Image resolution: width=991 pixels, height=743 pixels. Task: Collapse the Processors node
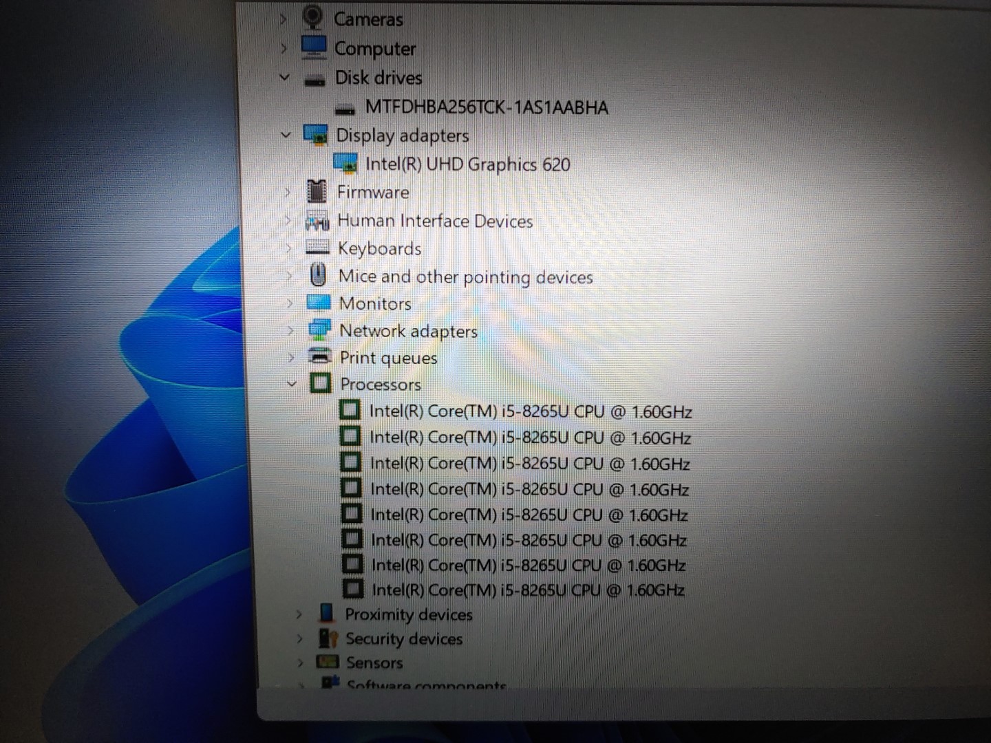click(292, 384)
